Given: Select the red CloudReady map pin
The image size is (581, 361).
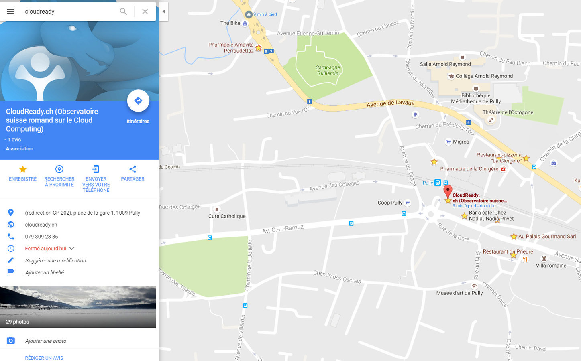Looking at the screenshot, I should 448,192.
